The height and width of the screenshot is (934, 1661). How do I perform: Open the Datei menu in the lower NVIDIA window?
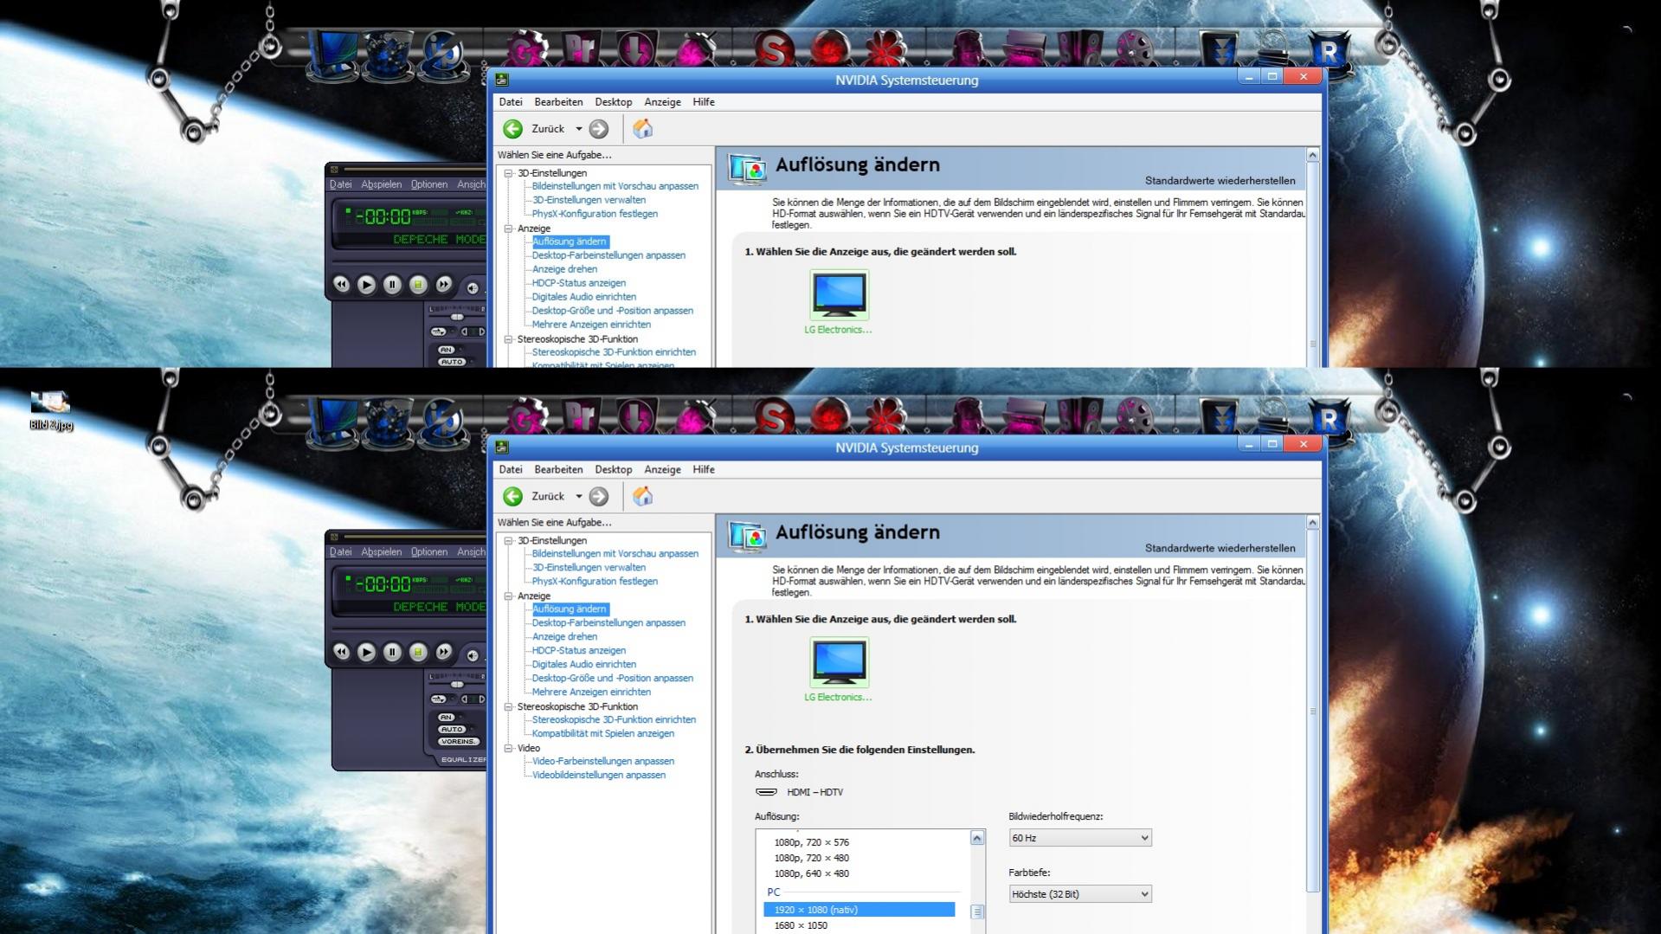pos(511,469)
